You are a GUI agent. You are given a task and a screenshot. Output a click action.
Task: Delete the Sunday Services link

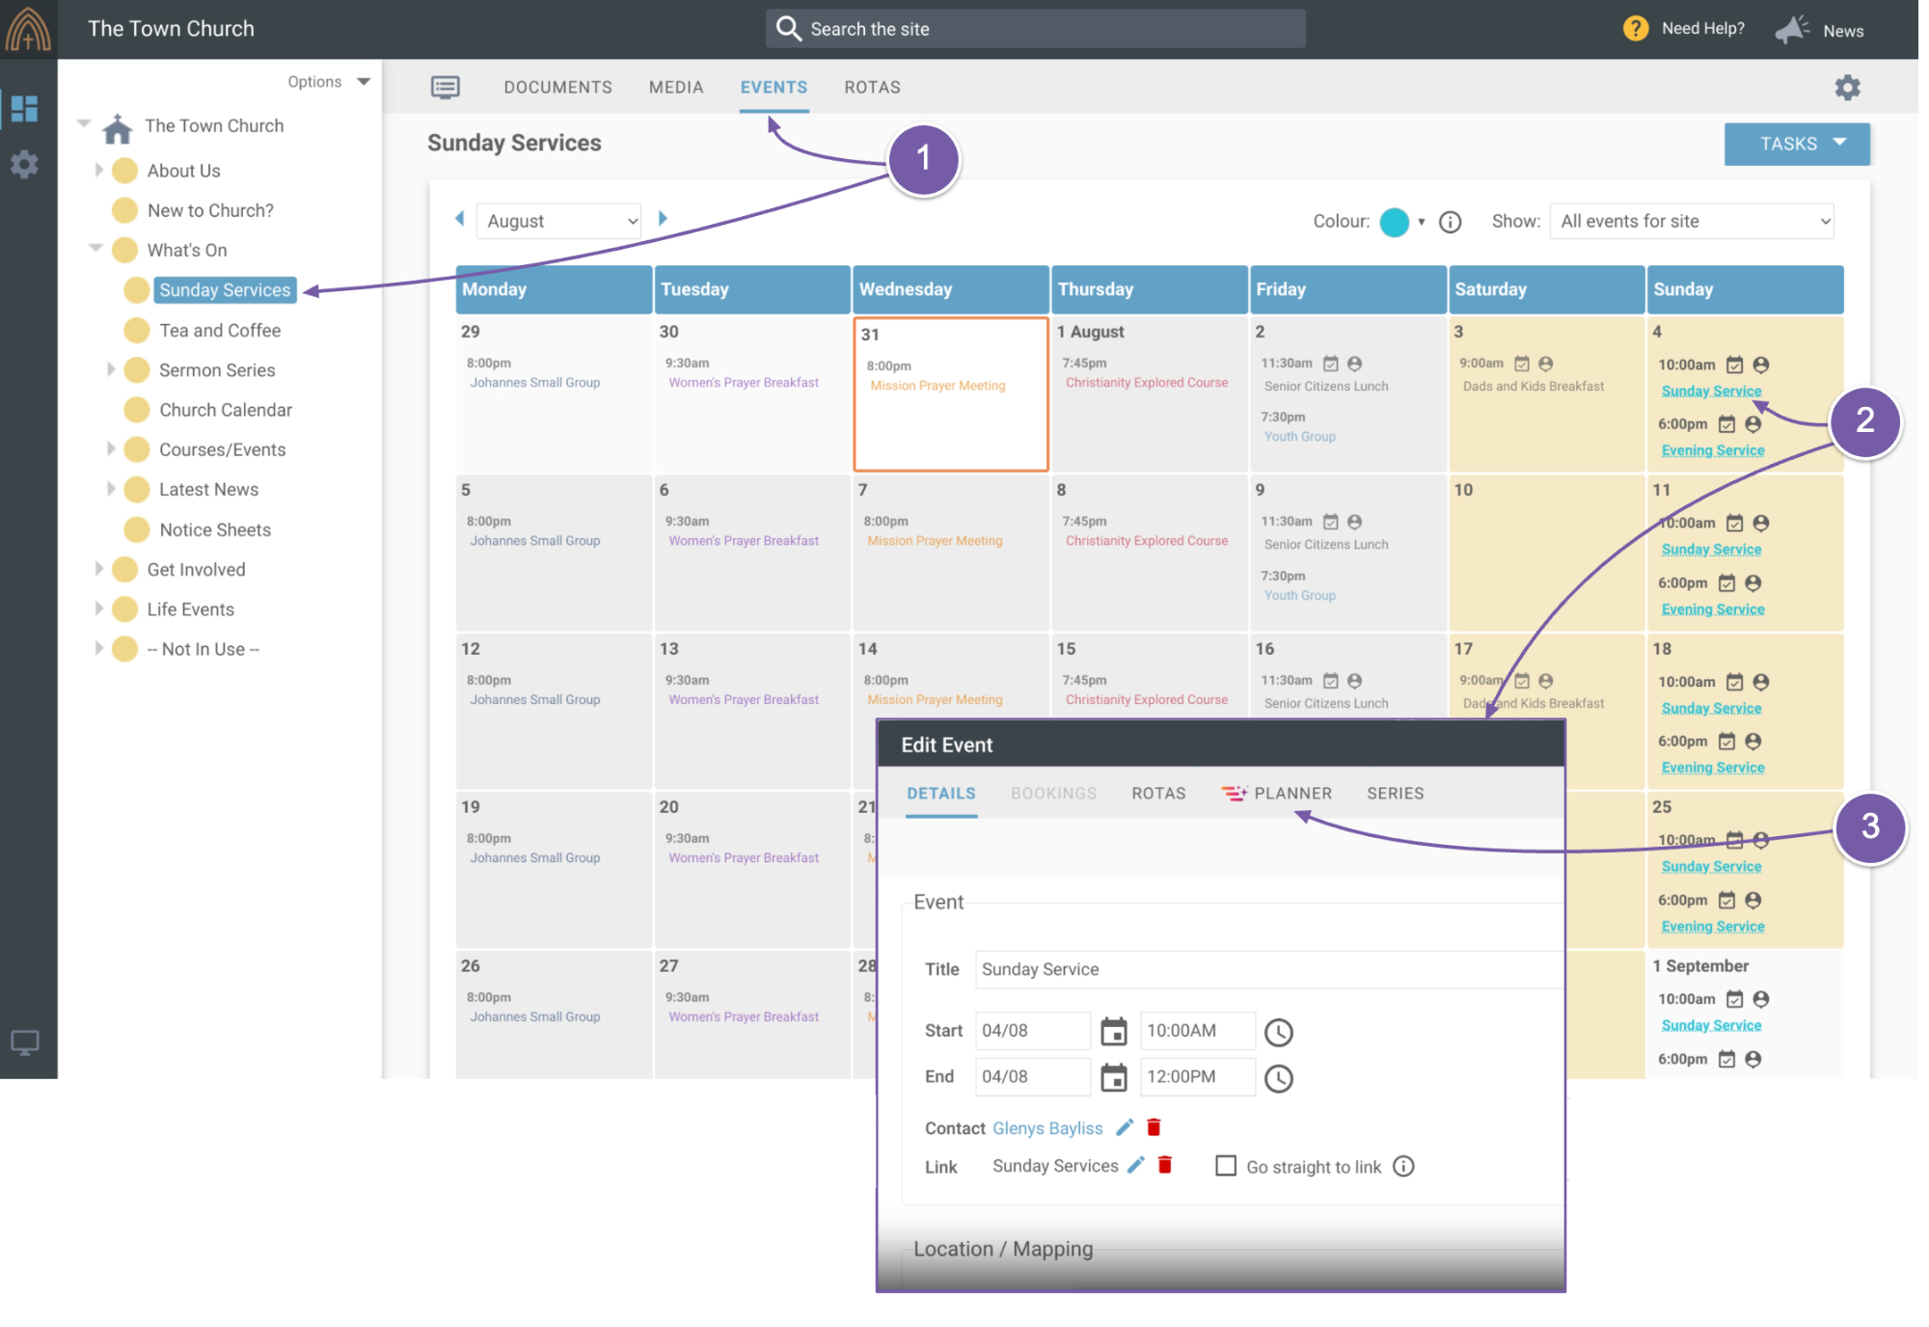coord(1166,1165)
